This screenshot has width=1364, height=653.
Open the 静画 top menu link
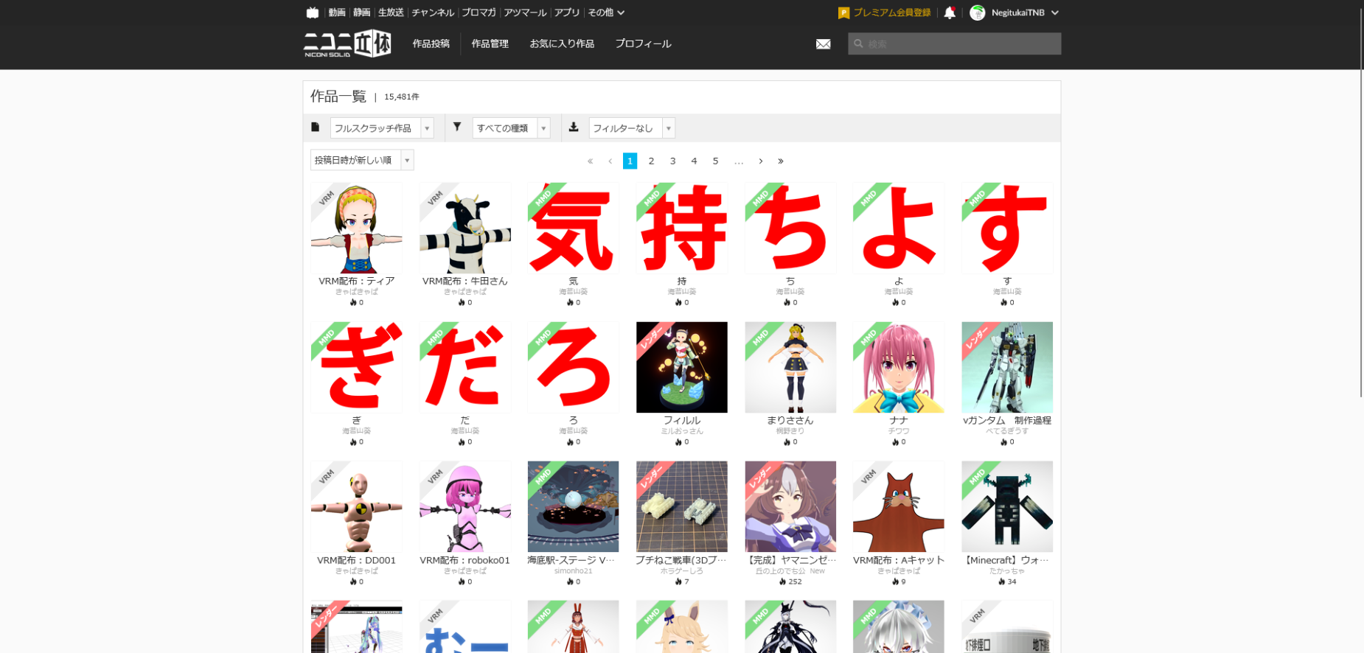(x=362, y=13)
